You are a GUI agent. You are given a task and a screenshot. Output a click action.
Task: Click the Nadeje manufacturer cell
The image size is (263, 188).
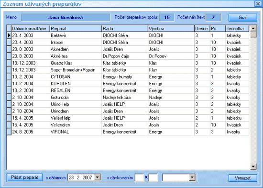pos(171,98)
